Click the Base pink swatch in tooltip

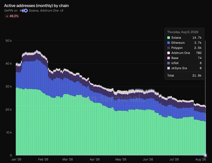[168, 58]
